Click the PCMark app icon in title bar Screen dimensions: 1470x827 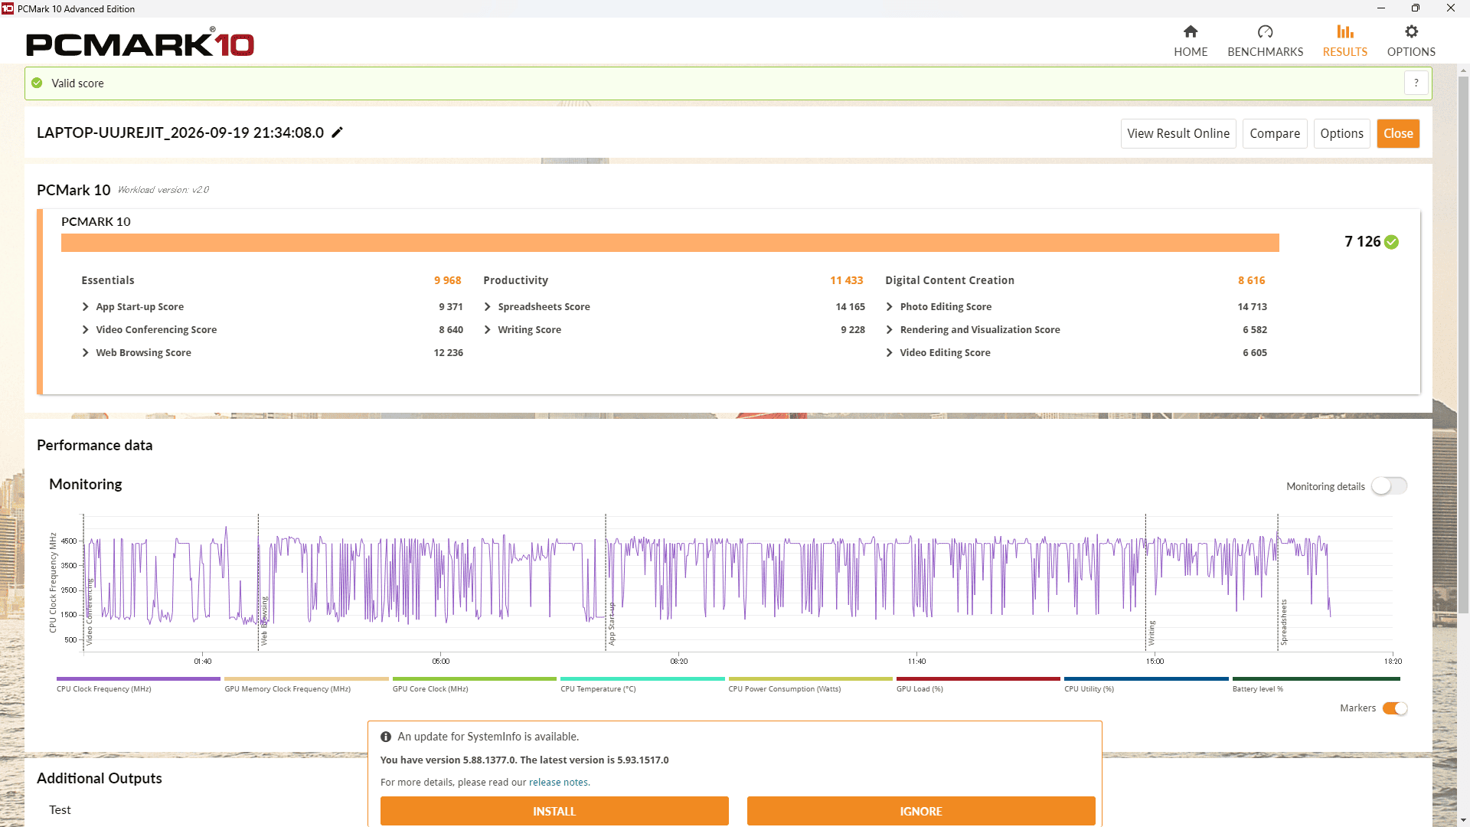point(8,8)
